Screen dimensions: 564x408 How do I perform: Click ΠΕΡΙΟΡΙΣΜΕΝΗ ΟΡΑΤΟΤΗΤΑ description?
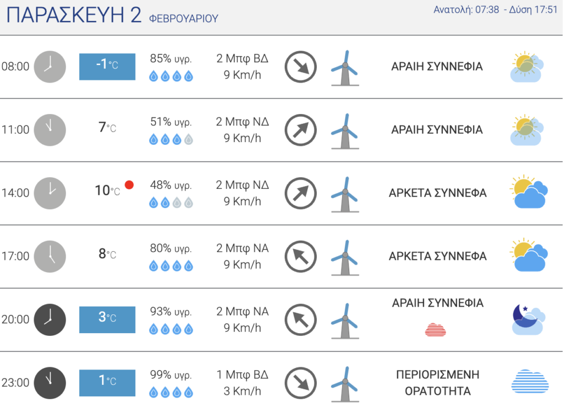438,383
